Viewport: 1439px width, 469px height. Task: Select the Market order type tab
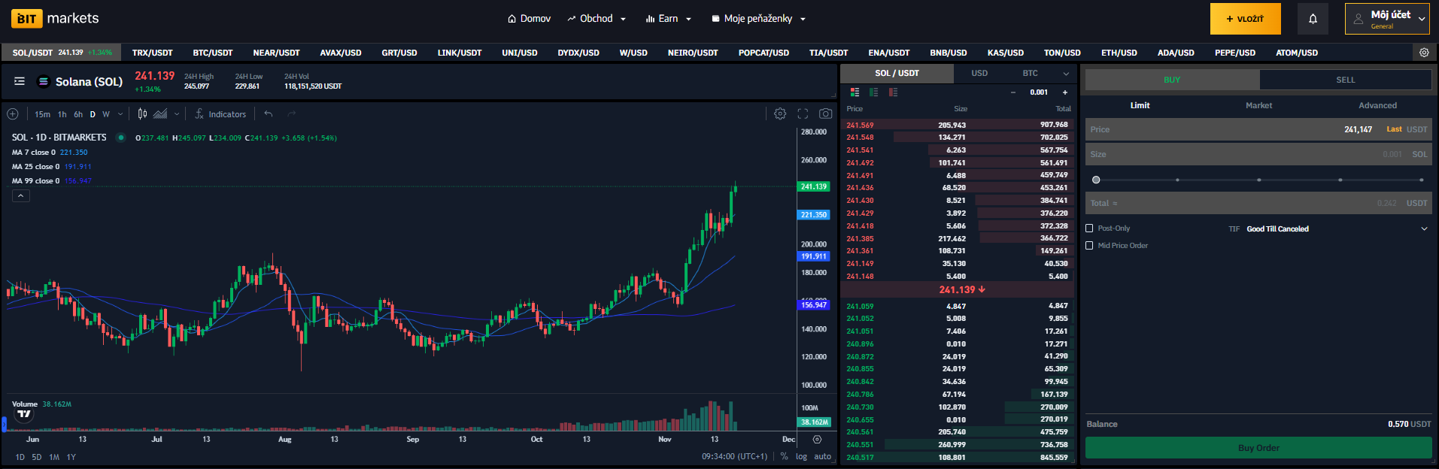pyautogui.click(x=1258, y=105)
